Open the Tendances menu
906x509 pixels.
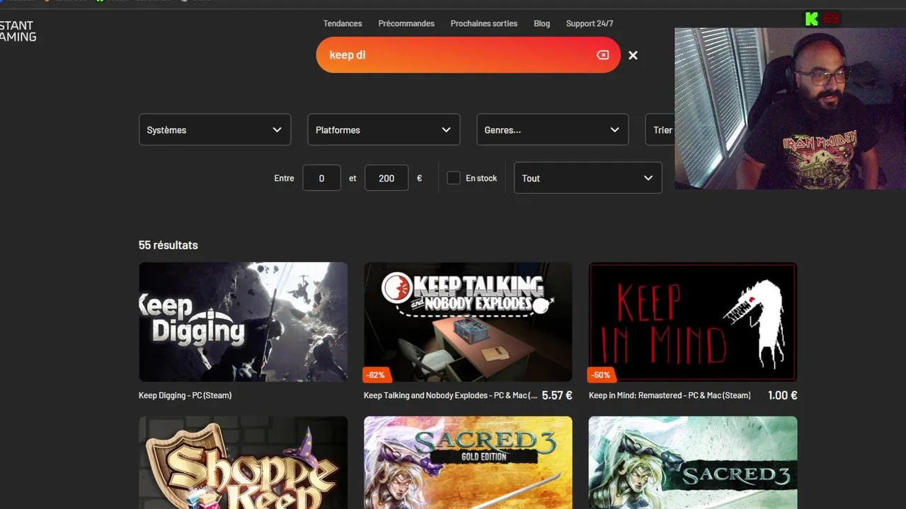point(343,23)
